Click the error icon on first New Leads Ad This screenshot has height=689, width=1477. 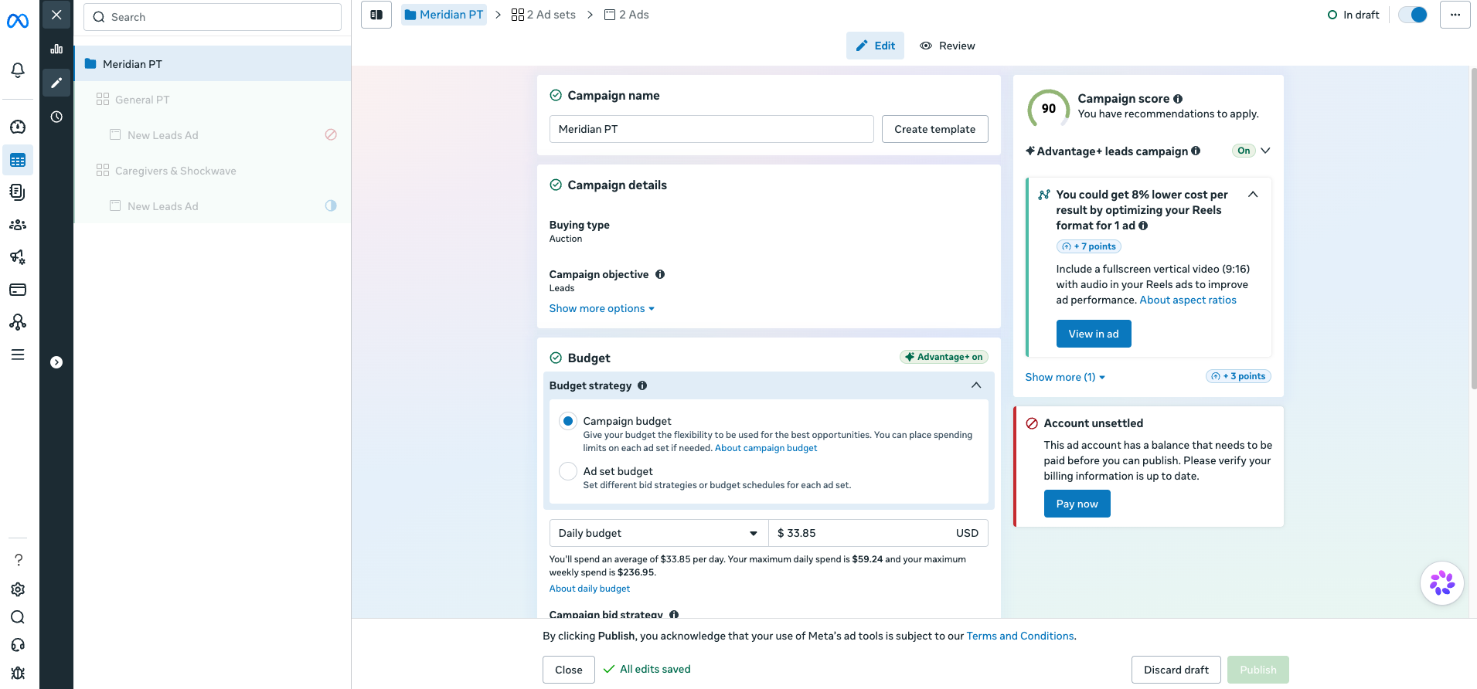[331, 134]
